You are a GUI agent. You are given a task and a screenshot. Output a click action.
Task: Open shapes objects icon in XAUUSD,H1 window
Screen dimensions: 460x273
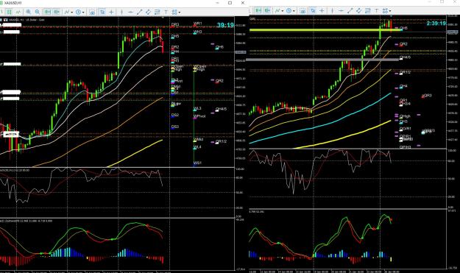(x=174, y=12)
